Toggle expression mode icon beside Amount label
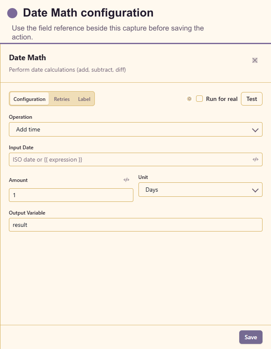 pos(126,180)
